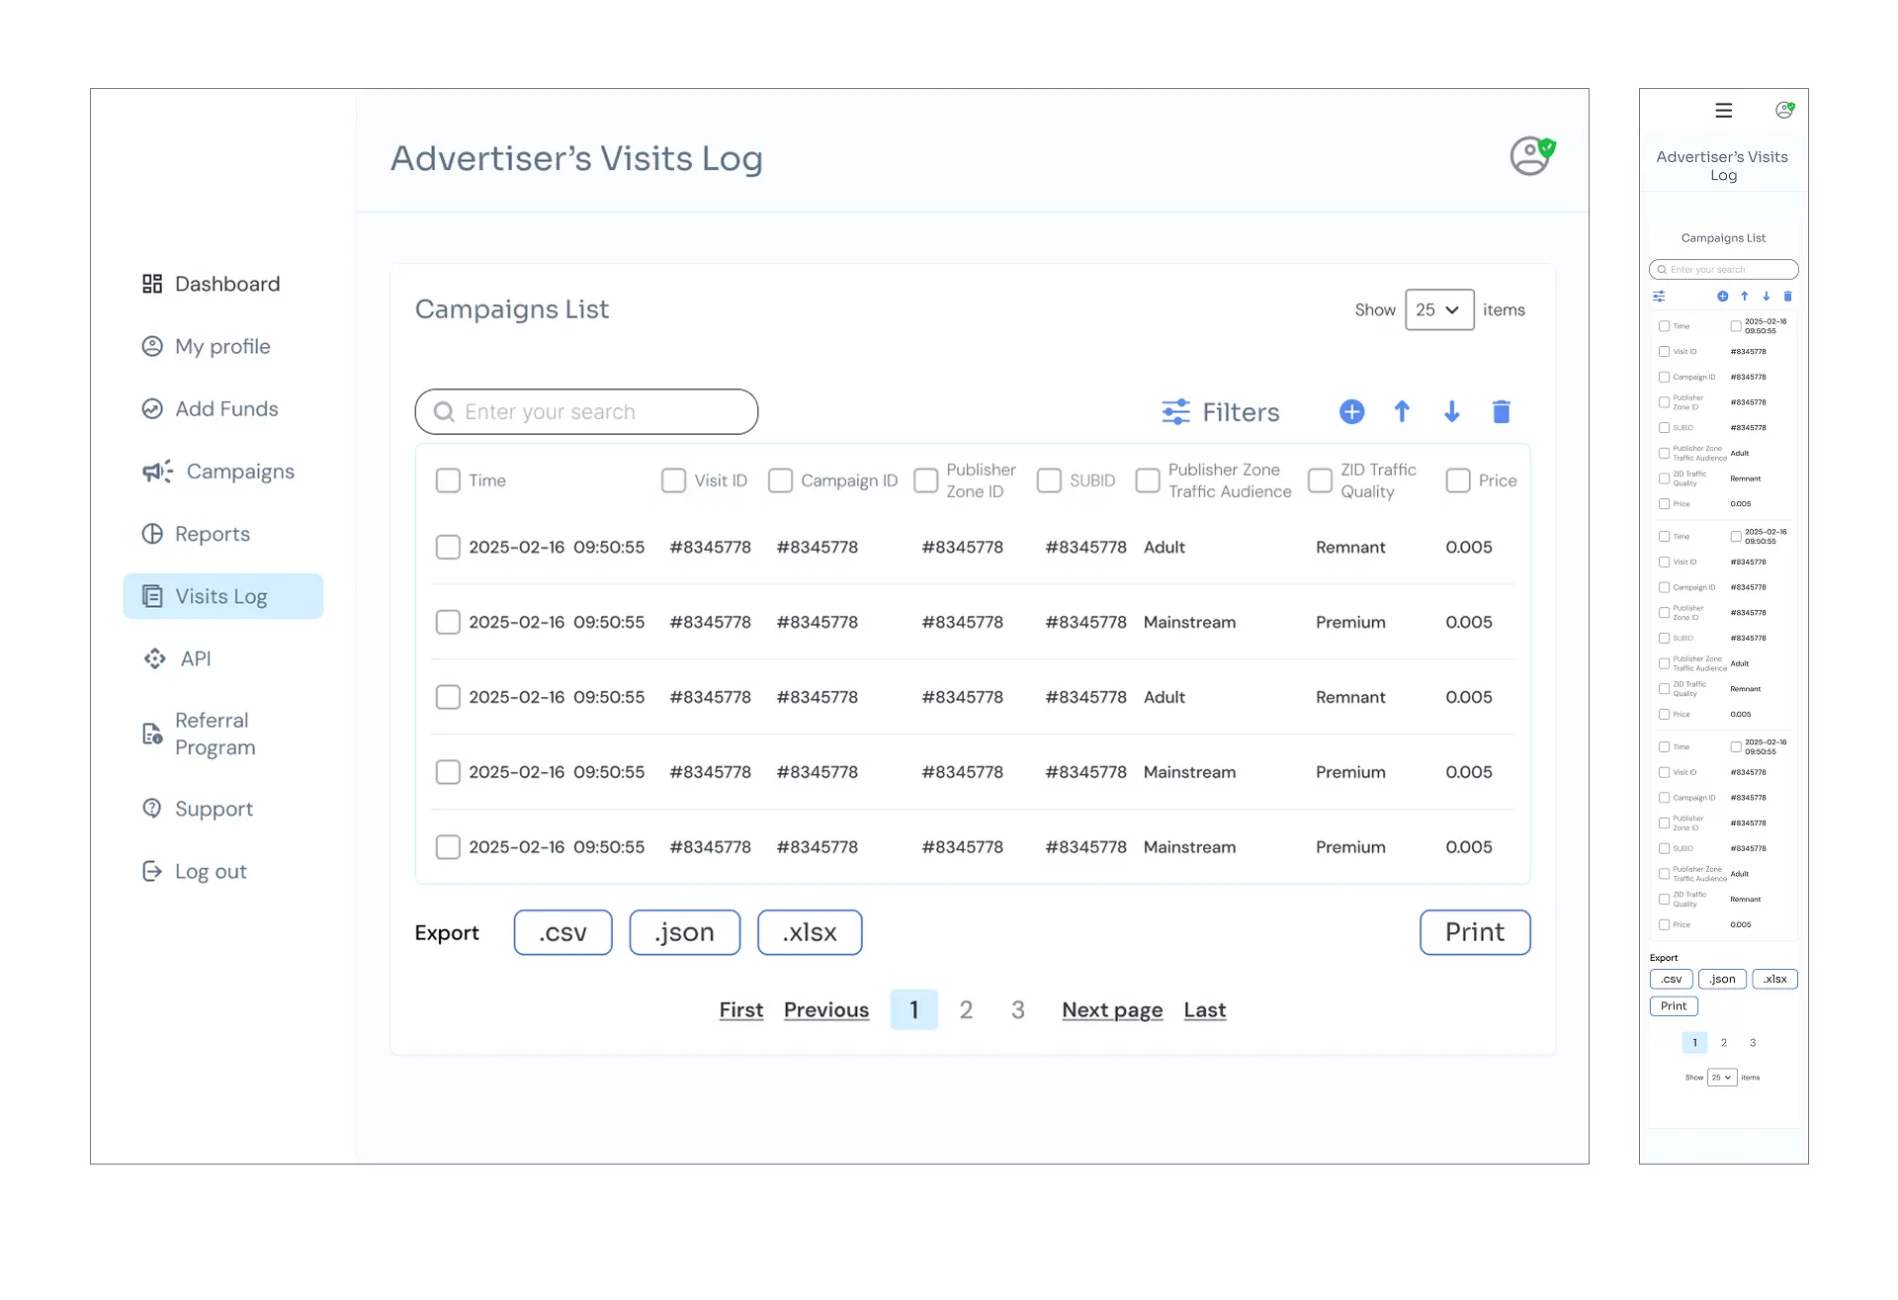Click the Print button
Screen dimensions: 1898x1300
(1474, 932)
